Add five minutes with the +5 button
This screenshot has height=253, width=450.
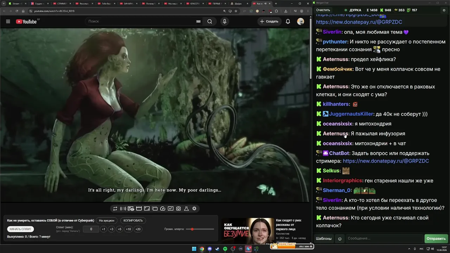pos(120,229)
